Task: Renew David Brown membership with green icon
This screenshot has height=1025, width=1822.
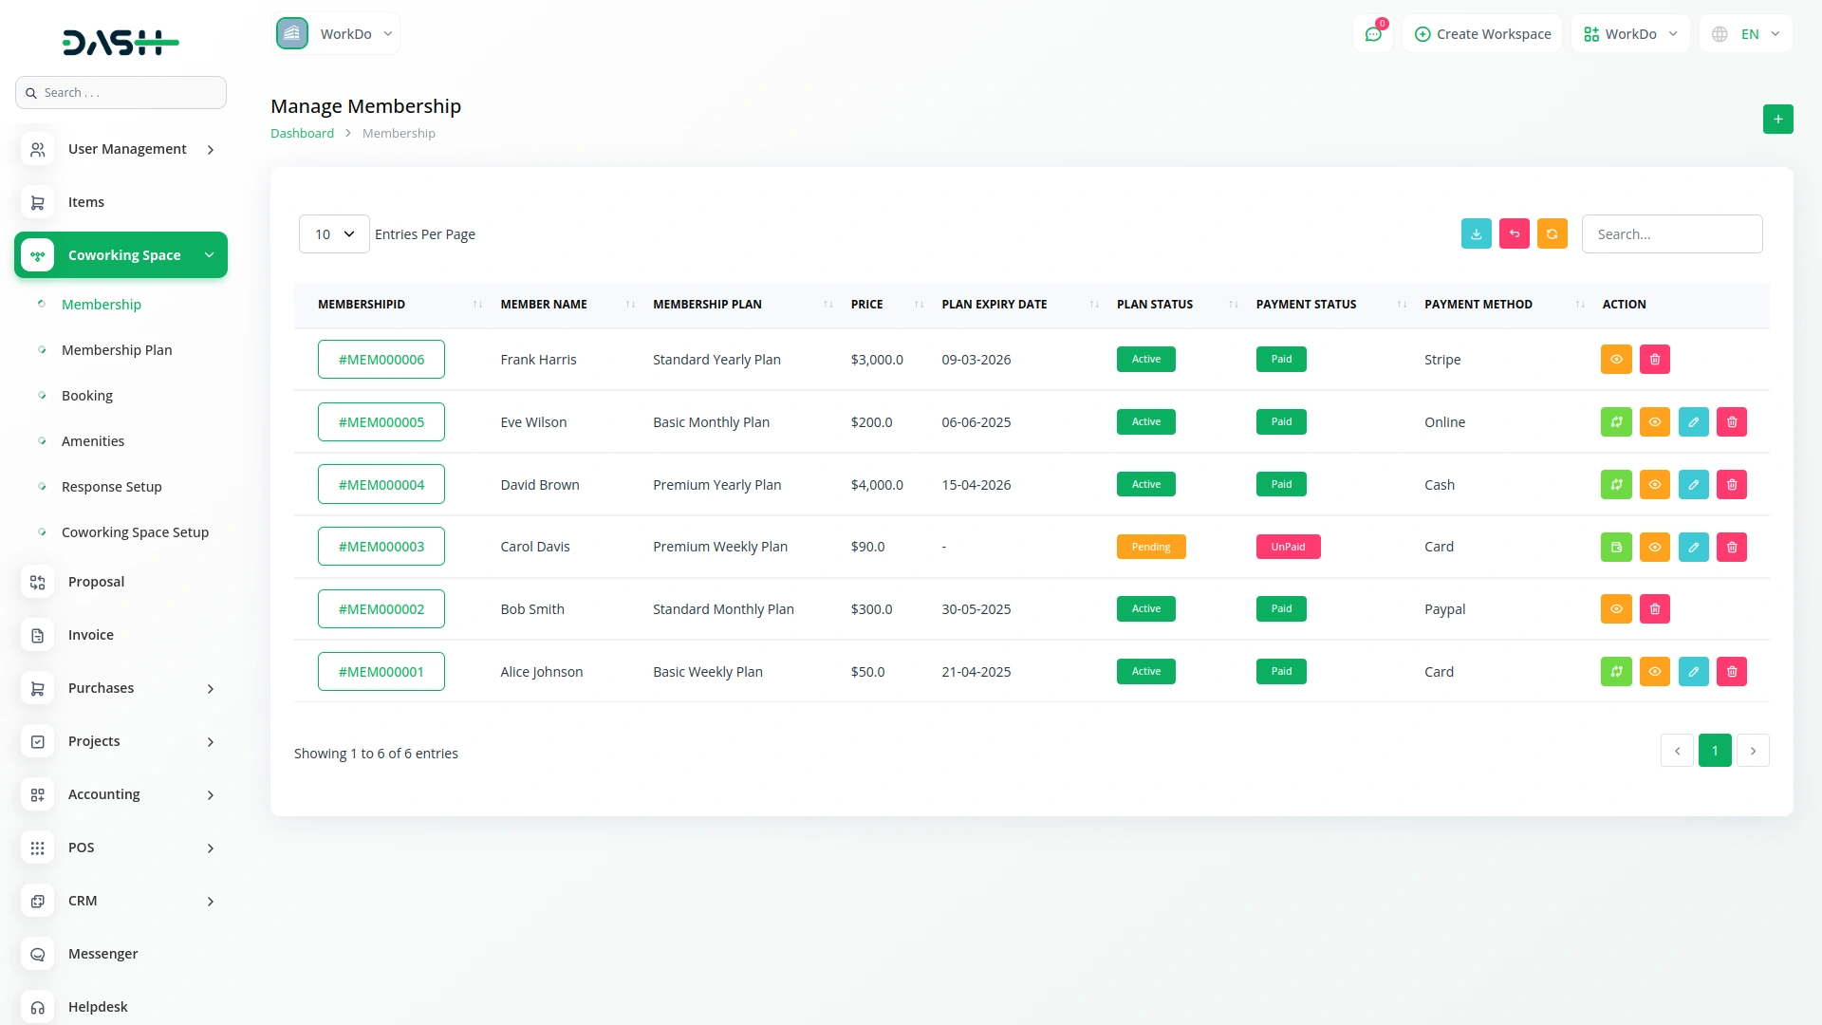Action: [x=1616, y=485]
